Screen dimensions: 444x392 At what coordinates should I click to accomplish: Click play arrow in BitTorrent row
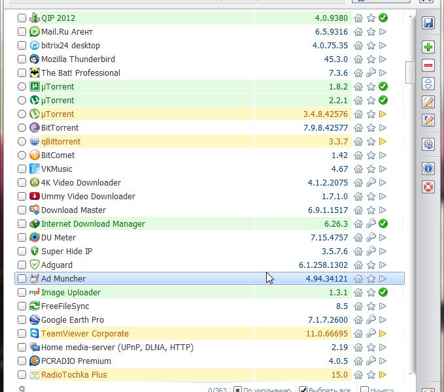[x=383, y=127]
